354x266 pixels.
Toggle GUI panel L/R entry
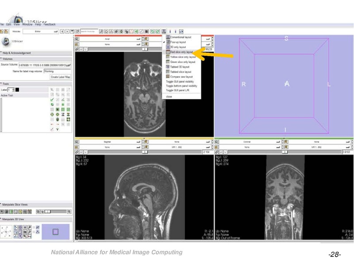(x=178, y=90)
